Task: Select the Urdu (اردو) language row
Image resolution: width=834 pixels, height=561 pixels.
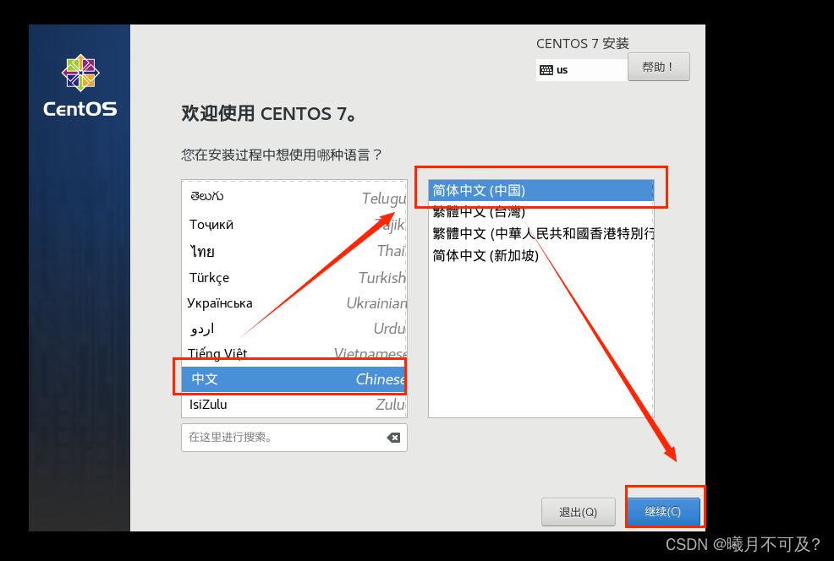Action: pos(294,329)
